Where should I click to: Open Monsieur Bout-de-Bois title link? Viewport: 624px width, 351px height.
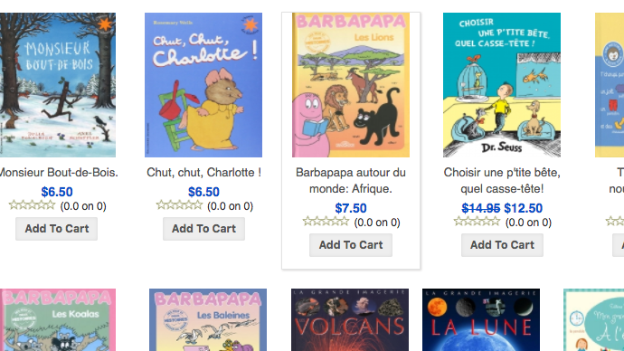pos(58,173)
